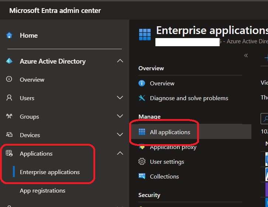Click the Applications grid icon in sidebar
This screenshot has width=268, height=207.
pyautogui.click(x=9, y=153)
